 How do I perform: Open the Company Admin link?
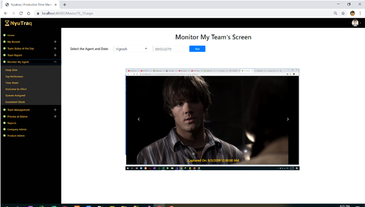tap(17, 129)
